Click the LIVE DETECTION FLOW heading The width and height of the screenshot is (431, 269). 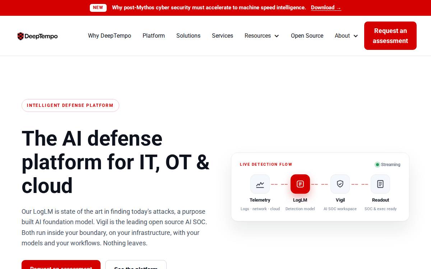[266, 164]
